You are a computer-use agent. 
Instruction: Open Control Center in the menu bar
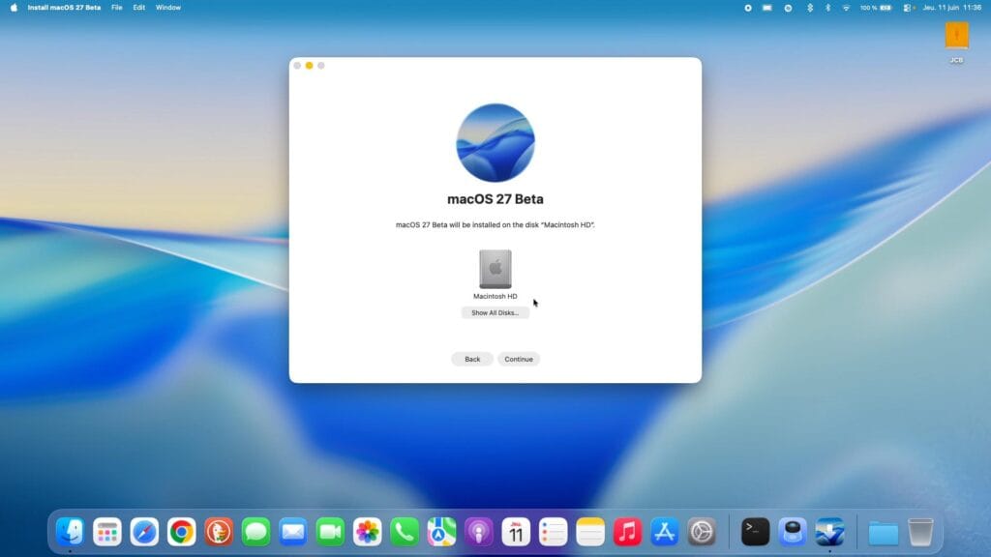pyautogui.click(x=908, y=8)
